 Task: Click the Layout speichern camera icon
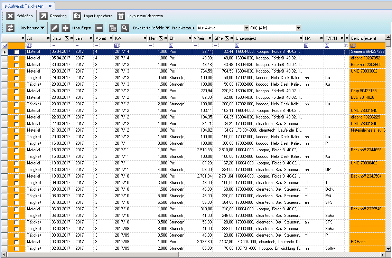click(77, 16)
